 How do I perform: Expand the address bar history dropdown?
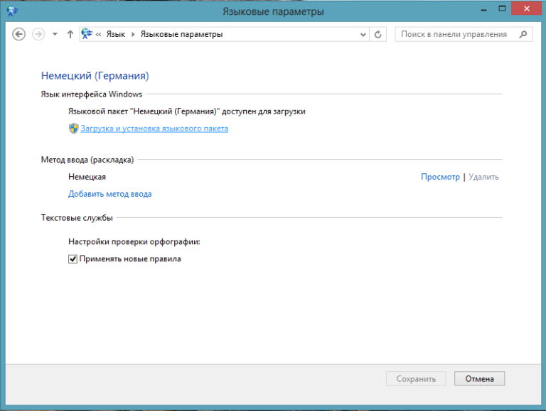pos(363,34)
